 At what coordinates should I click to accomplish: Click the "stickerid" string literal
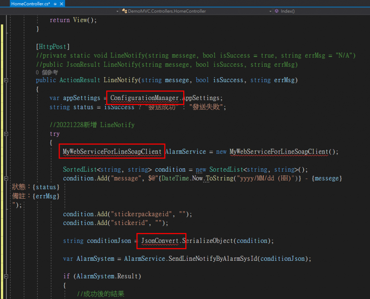coord(129,223)
